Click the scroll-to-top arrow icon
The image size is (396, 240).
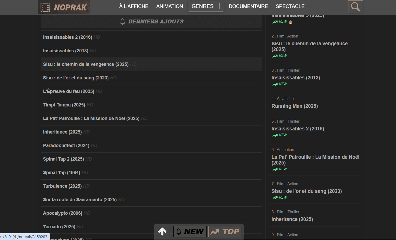click(162, 231)
